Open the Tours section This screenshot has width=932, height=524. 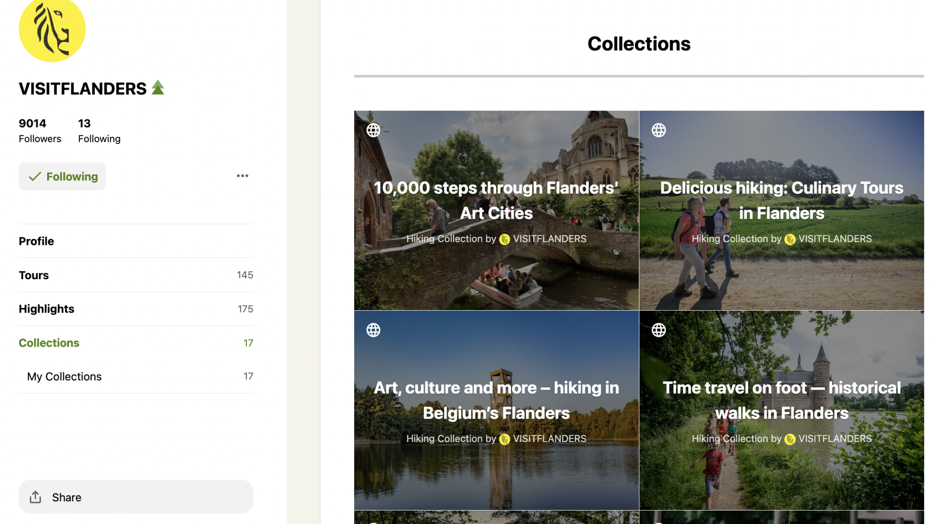(136, 275)
